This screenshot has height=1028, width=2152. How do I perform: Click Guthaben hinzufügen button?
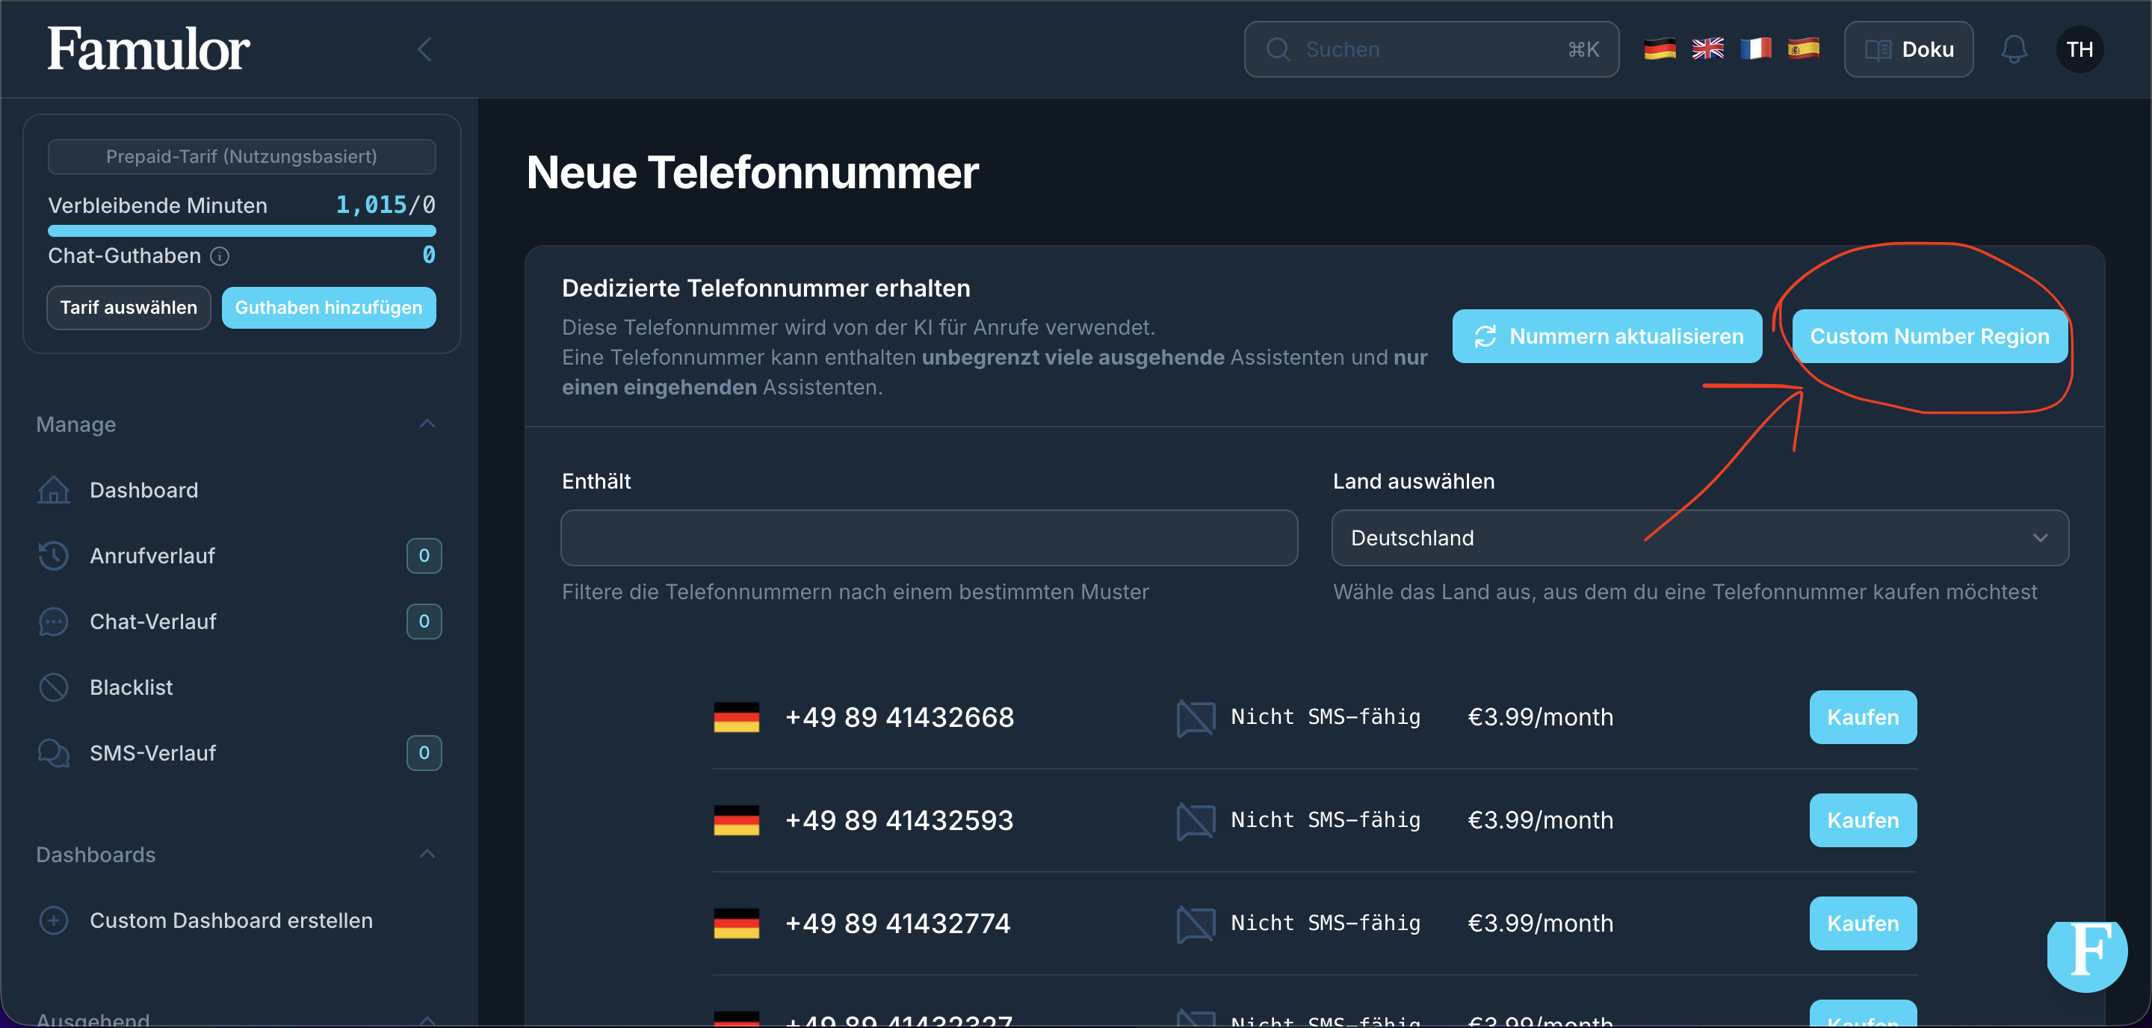[x=328, y=307]
